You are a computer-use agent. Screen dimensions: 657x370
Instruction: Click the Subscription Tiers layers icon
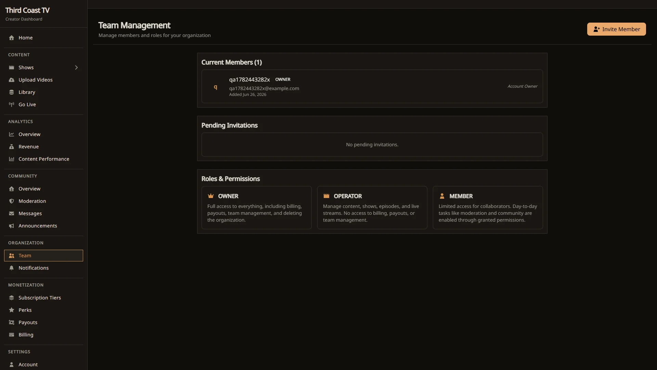(x=12, y=298)
